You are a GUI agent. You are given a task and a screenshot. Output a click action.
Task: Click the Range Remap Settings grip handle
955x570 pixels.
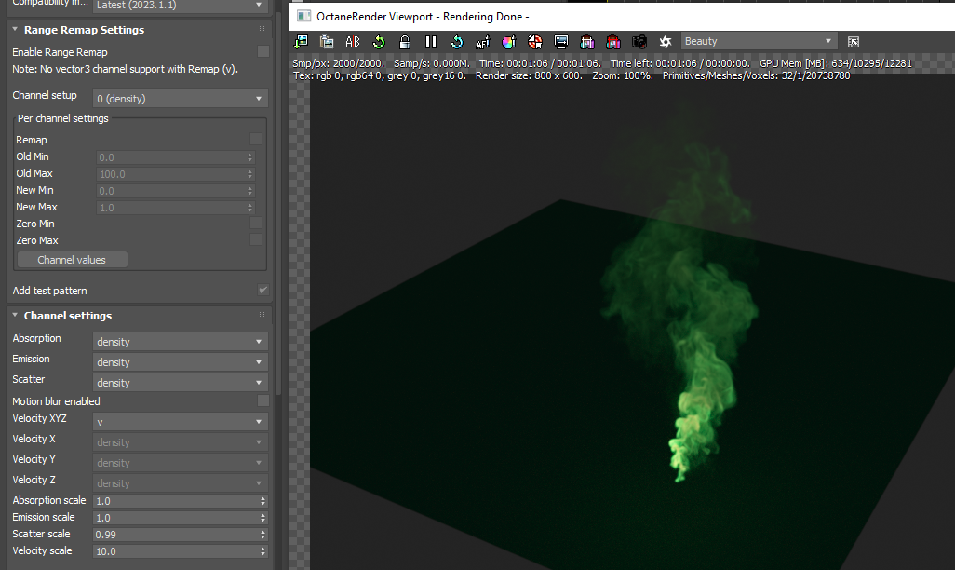pyautogui.click(x=262, y=29)
